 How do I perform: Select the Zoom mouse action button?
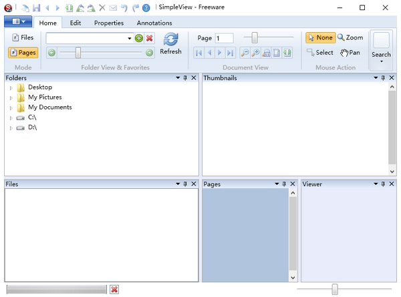[x=350, y=38]
